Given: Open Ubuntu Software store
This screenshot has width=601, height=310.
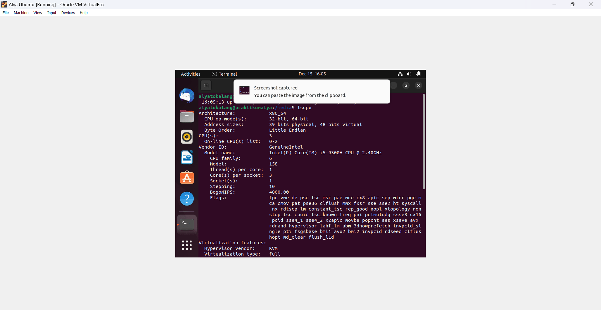Looking at the screenshot, I should coord(187,178).
